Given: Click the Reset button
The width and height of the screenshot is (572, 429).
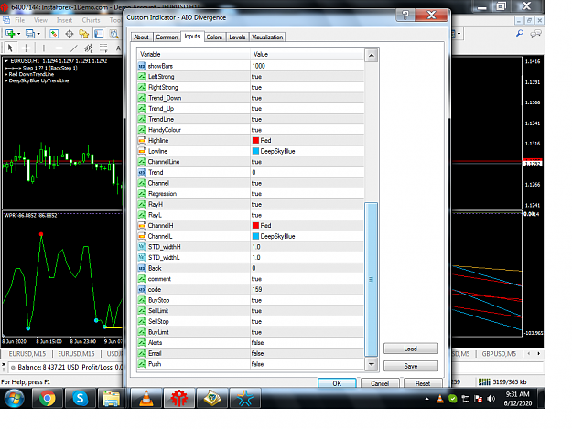Looking at the screenshot, I should (x=423, y=383).
